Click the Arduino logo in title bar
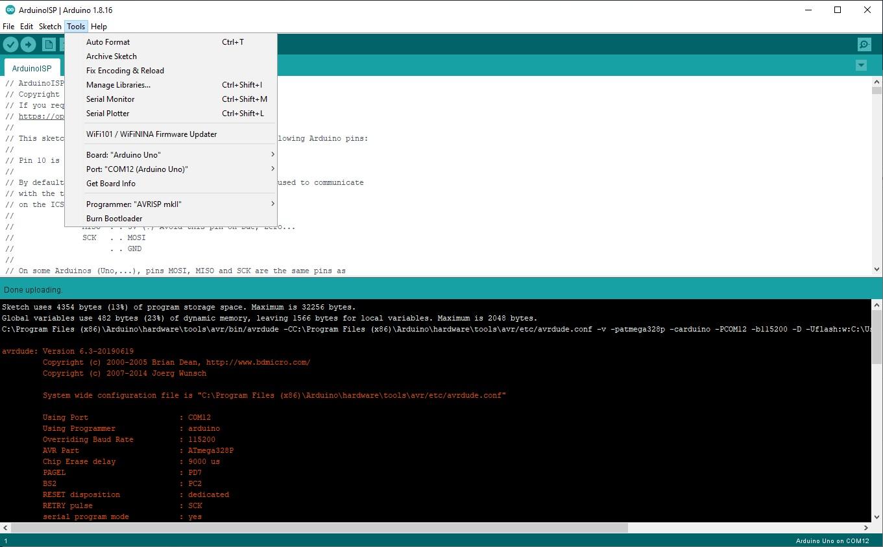The image size is (883, 547). 10,10
